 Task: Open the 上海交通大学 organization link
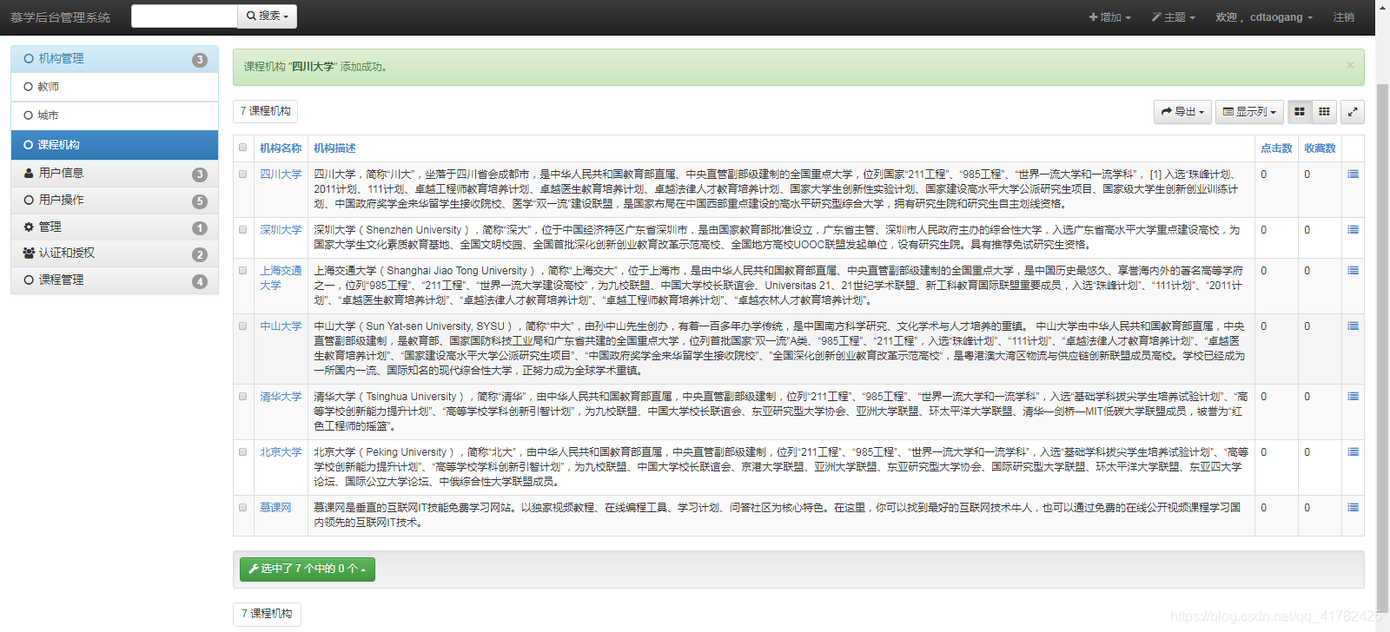point(281,278)
